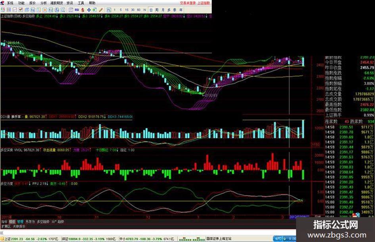The width and height of the screenshot is (375, 242).
Task: Click the 跌家数 934 value
Action: [371, 122]
